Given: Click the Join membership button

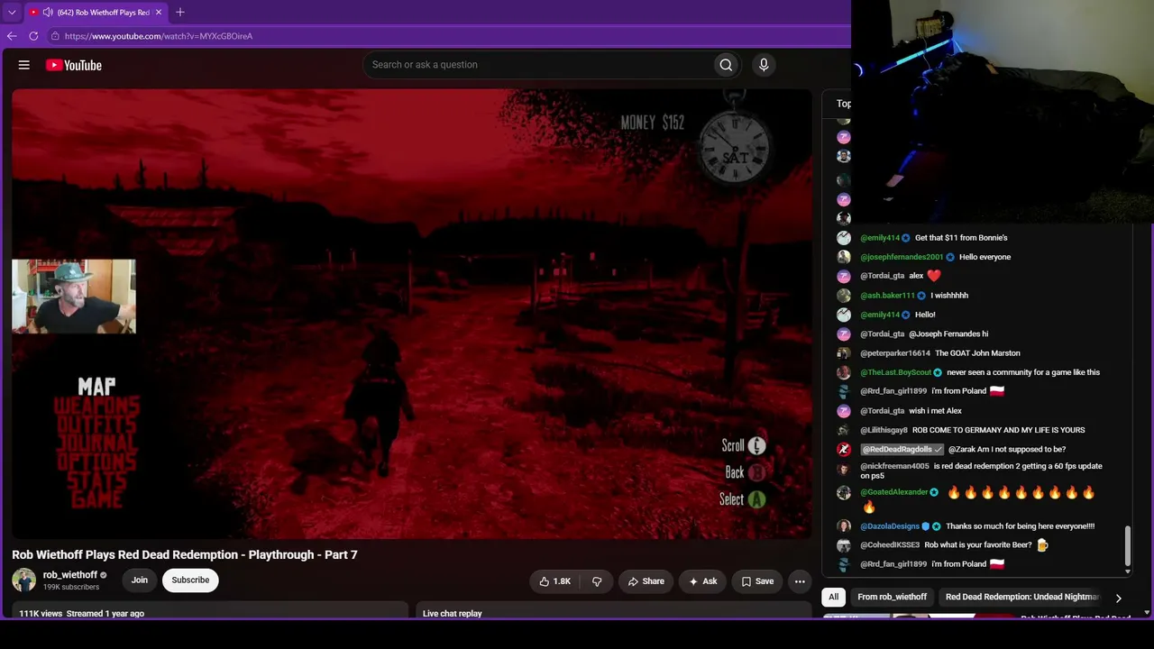Looking at the screenshot, I should coord(140,580).
